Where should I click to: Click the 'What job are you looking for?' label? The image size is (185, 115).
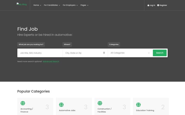tap(31, 44)
